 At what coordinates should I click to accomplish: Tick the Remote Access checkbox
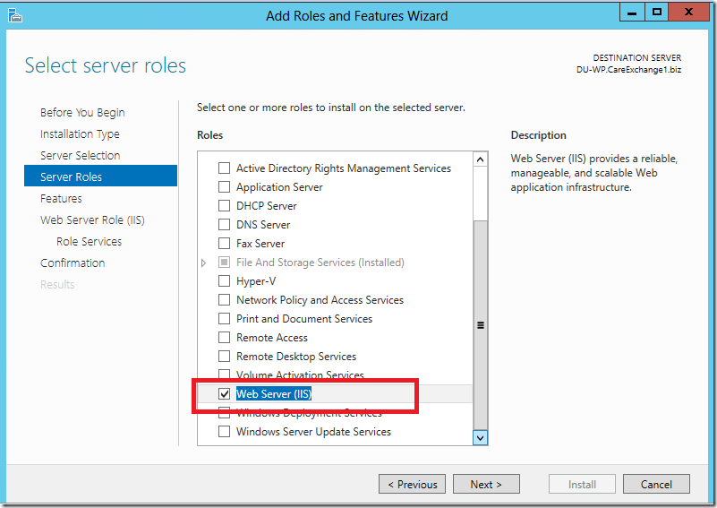224,337
